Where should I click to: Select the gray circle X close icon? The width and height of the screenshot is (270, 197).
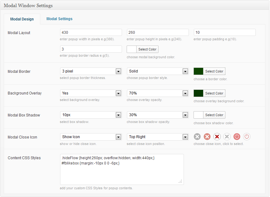[x=197, y=137]
